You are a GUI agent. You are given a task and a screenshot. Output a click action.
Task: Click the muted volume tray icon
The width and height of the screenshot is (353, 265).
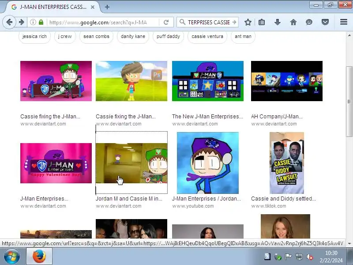point(310,257)
